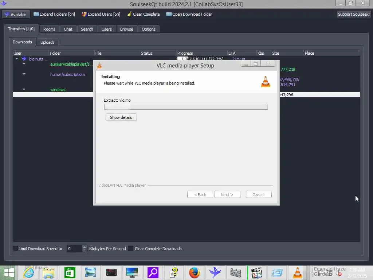This screenshot has width=373, height=280.
Task: Click the auxiliarycableplaylist folder name
Action: pos(71,64)
